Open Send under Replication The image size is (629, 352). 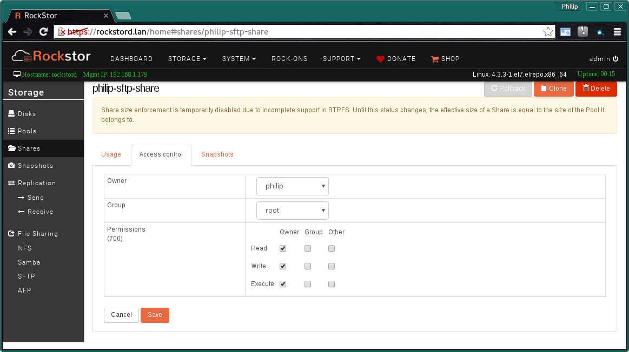[31, 198]
